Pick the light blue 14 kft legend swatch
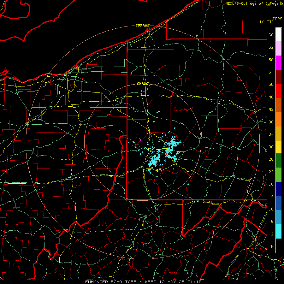 279,217
